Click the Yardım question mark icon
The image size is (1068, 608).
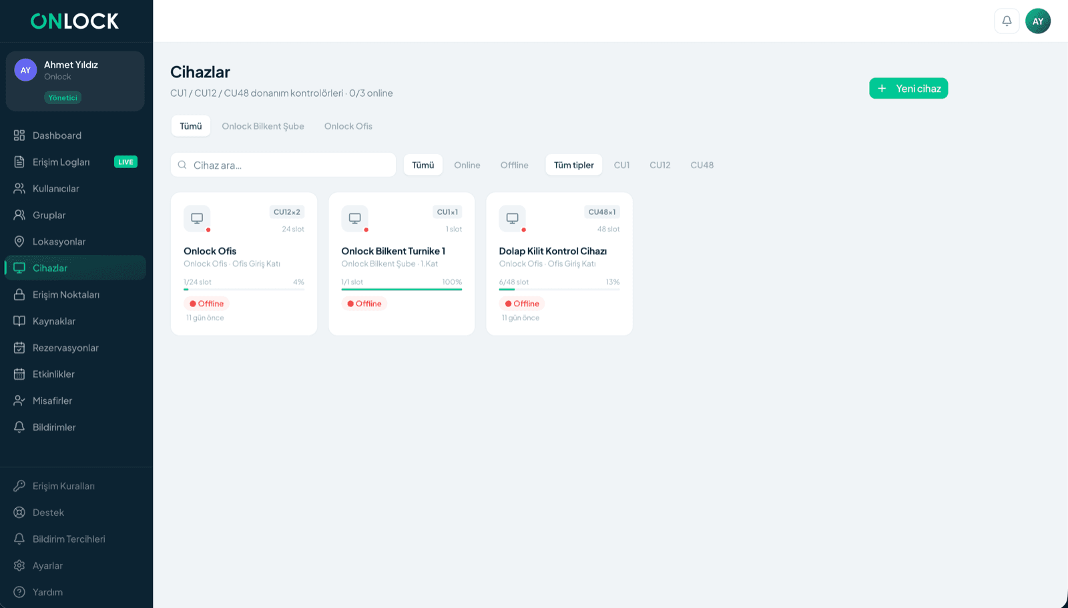(x=19, y=592)
